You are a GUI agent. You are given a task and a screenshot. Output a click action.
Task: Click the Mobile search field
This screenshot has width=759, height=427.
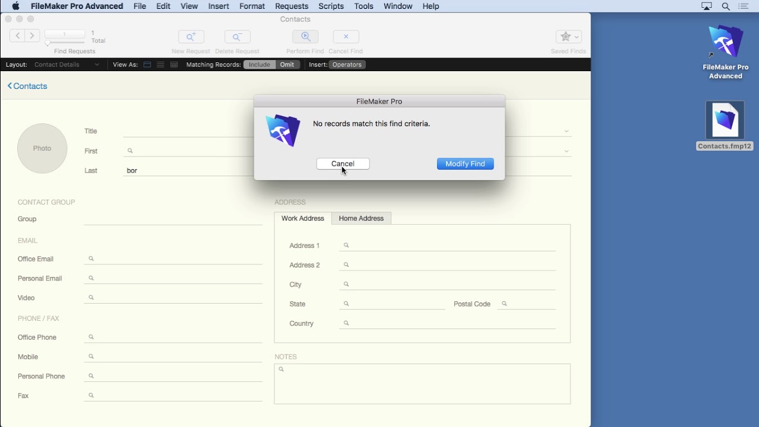(173, 356)
